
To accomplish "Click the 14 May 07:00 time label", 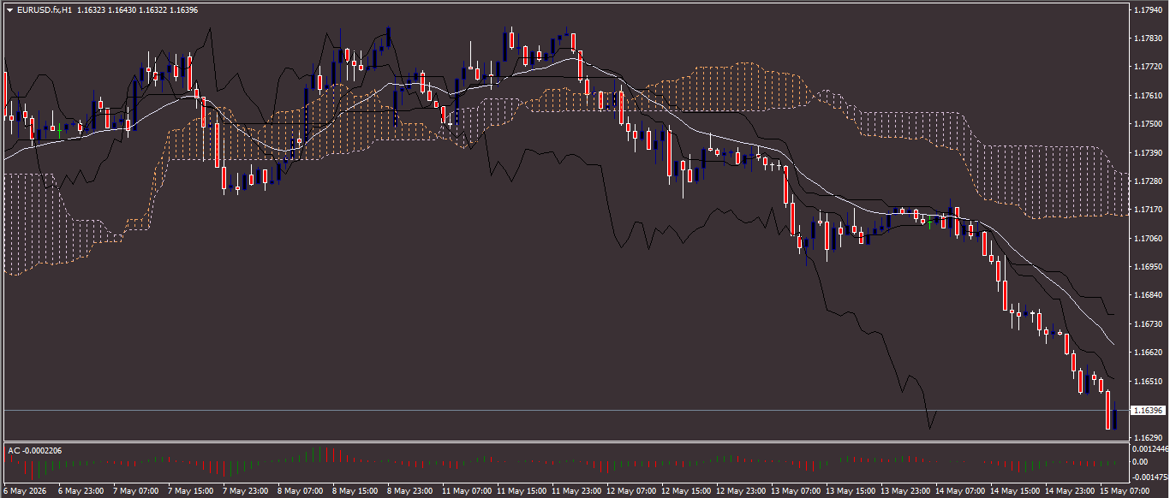I will pyautogui.click(x=960, y=492).
